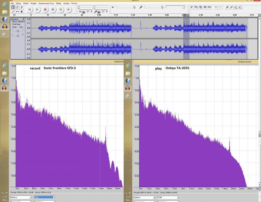Select the Draw (pencil) tool
261x202 pixels.
pyautogui.click(x=22, y=7)
